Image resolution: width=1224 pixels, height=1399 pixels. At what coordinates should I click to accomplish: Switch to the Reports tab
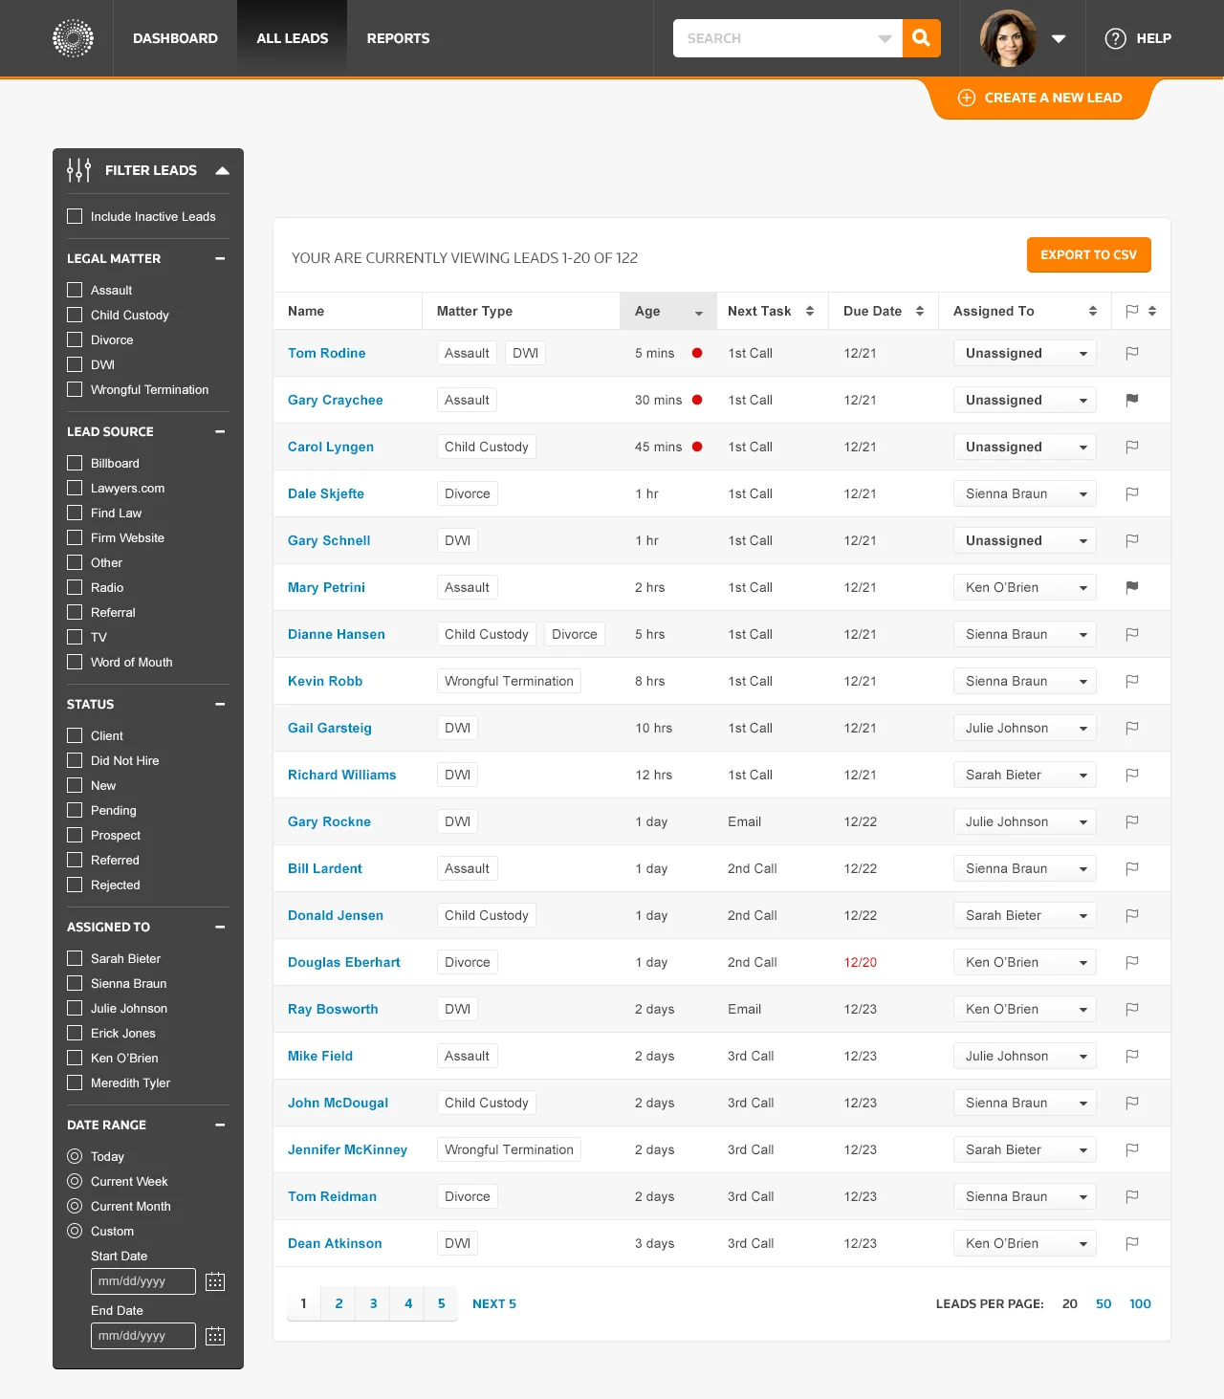click(398, 38)
